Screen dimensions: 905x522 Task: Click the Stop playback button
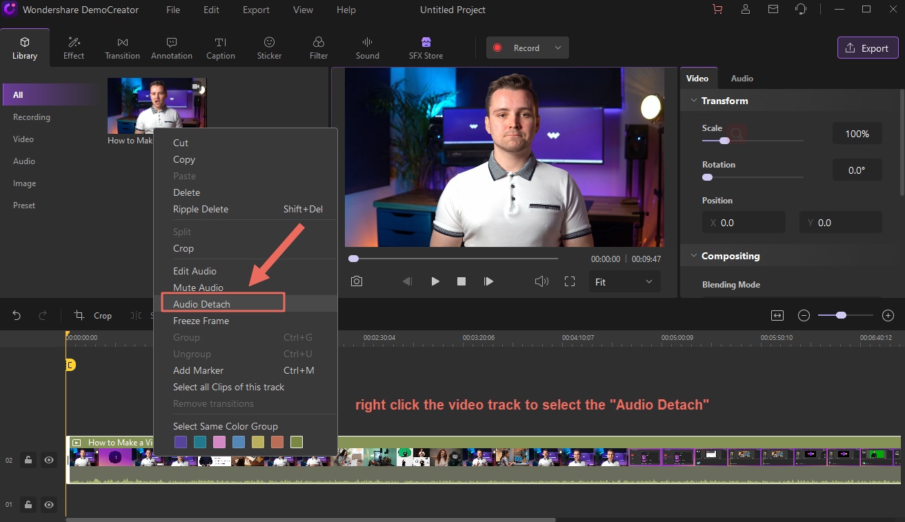point(461,281)
